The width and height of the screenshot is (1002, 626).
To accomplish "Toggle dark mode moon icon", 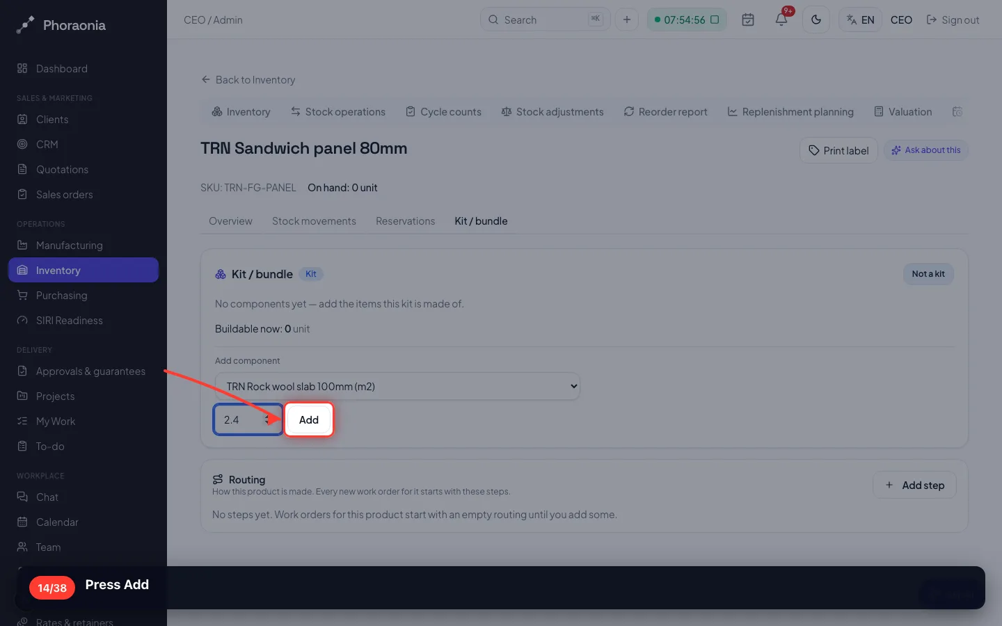I will coord(816,19).
